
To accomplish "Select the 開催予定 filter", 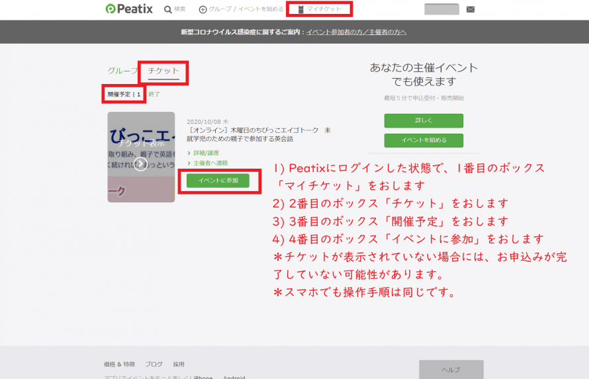I will coord(124,94).
